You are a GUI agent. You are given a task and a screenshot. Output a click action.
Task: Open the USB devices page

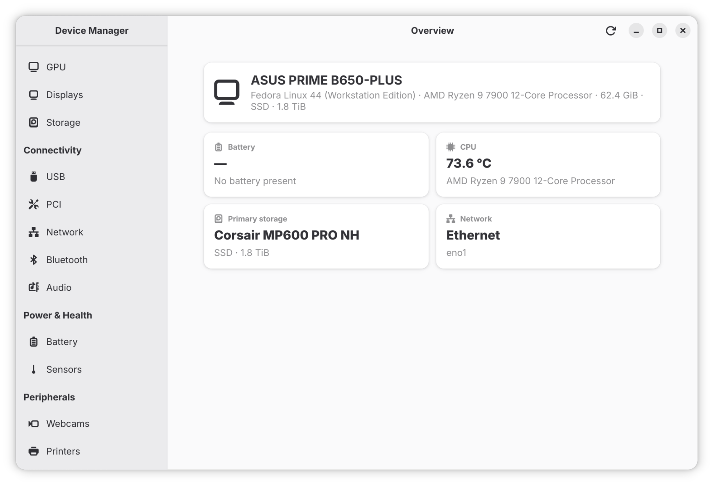91,177
